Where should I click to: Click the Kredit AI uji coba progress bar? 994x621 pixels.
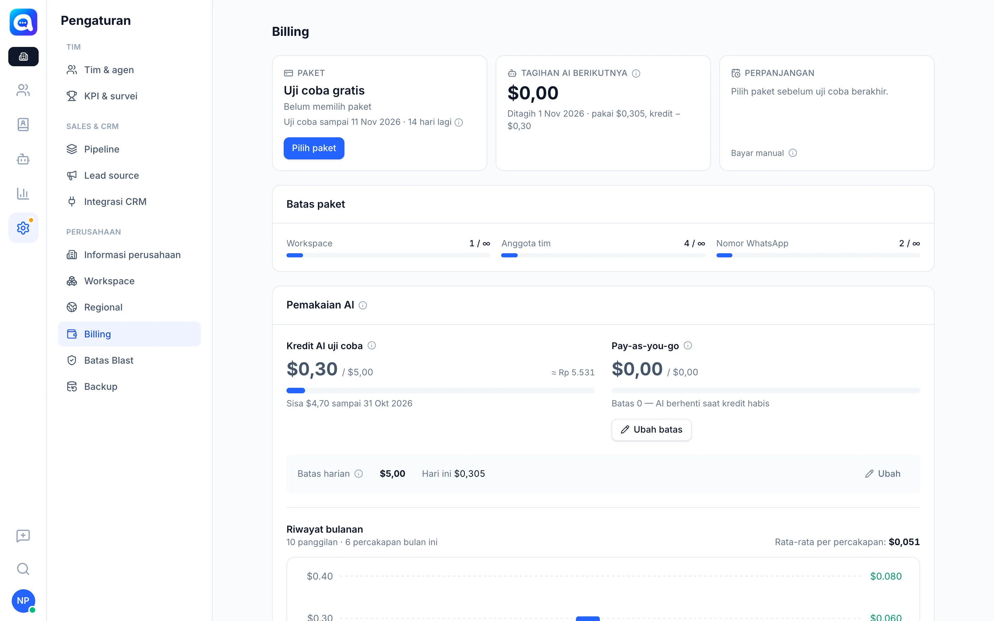(x=440, y=390)
